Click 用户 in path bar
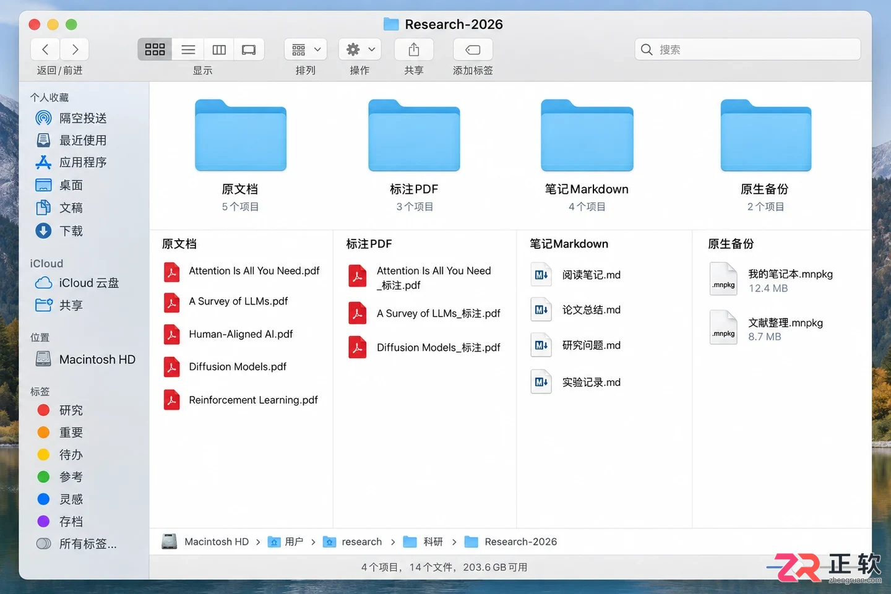Screen dimensions: 891x594 286,542
